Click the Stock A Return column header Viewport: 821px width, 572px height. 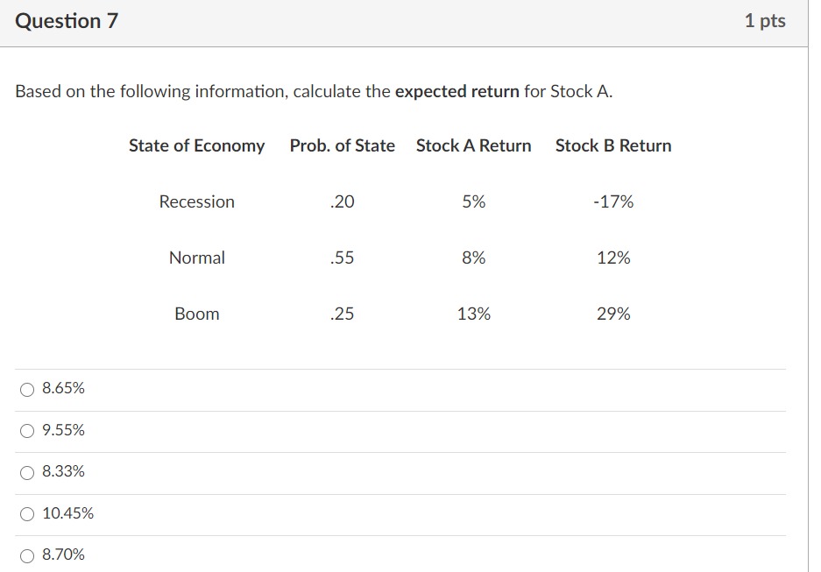pos(473,146)
